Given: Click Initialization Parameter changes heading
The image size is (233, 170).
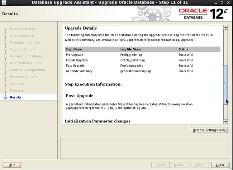Looking at the screenshot, I should 98,121.
